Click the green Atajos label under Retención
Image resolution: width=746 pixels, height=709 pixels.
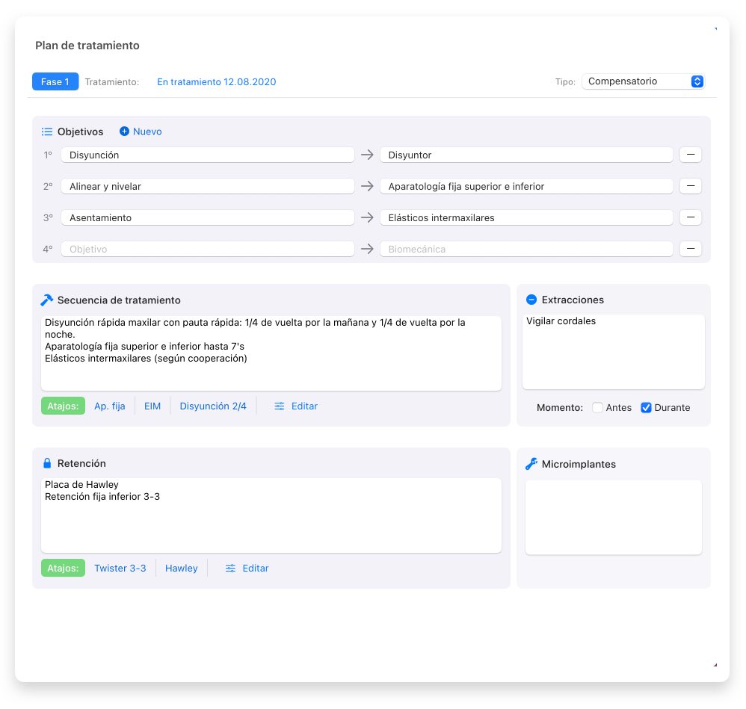(x=63, y=569)
